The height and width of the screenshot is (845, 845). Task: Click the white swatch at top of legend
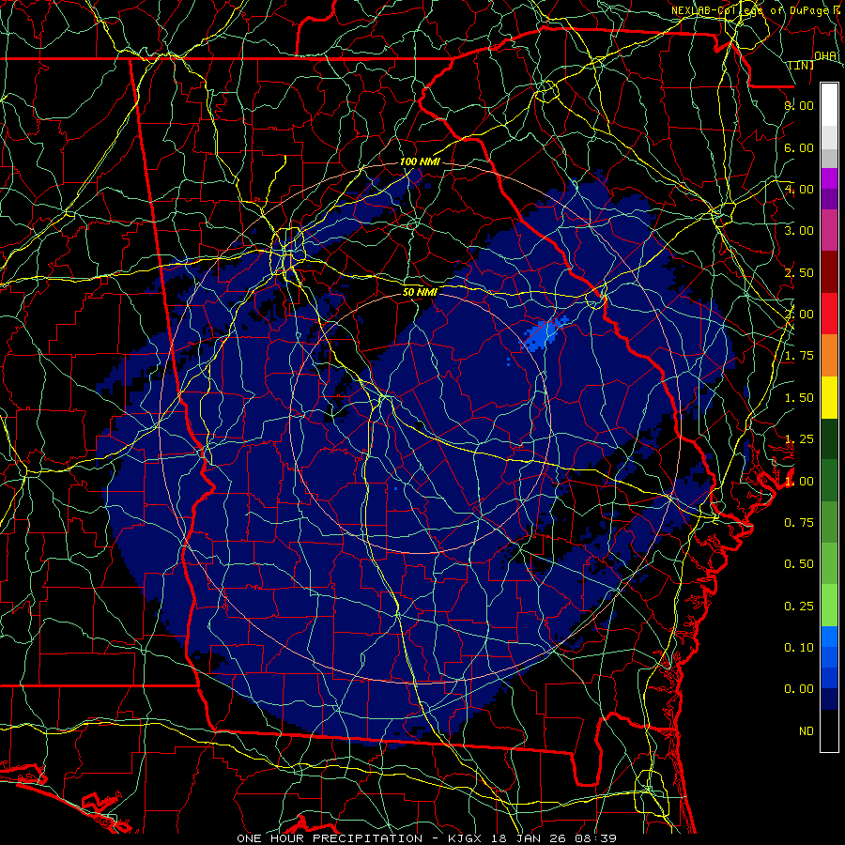(829, 105)
